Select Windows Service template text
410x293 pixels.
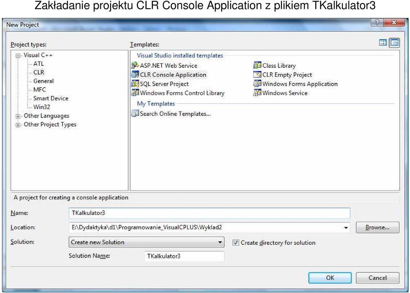pos(285,93)
